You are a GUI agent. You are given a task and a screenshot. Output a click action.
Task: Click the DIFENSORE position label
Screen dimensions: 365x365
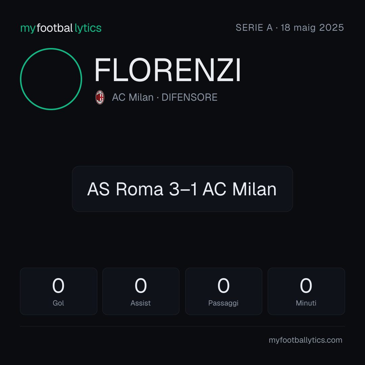click(x=190, y=97)
